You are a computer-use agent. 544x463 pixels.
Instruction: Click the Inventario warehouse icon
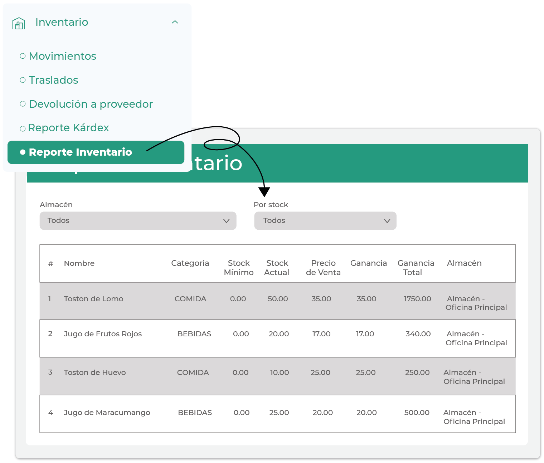[x=19, y=24]
